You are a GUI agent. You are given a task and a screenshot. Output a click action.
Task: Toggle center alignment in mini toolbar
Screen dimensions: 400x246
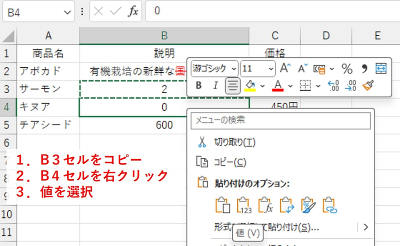point(233,86)
